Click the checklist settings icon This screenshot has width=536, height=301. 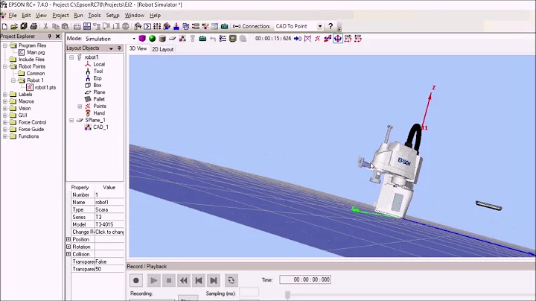click(x=223, y=38)
